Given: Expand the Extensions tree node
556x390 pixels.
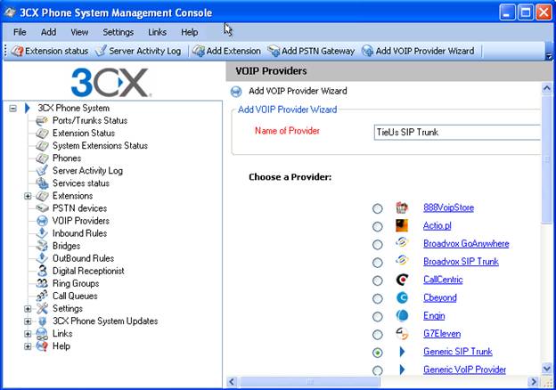Looking at the screenshot, I should 28,196.
